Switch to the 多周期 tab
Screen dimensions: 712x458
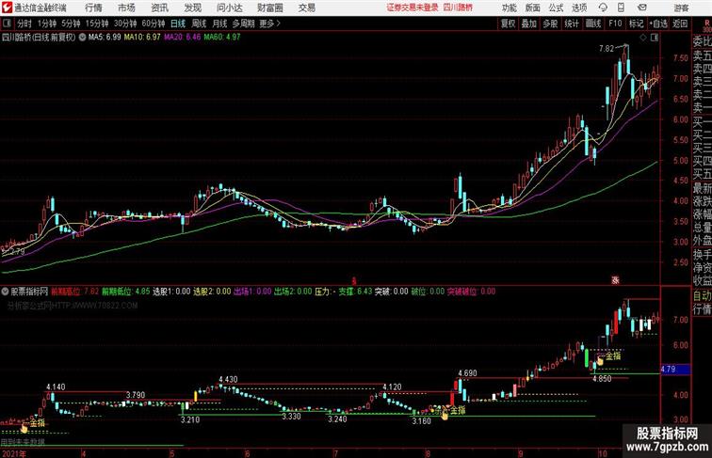point(243,24)
